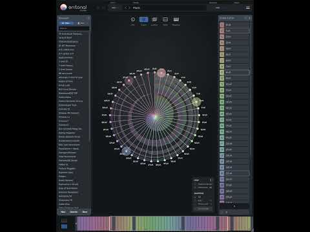Click the button at settings panel bottom
Image resolution: width=310 pixels, height=232 pixels.
(x=203, y=209)
